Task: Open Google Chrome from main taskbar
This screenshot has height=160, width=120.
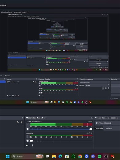Action: click(80, 156)
